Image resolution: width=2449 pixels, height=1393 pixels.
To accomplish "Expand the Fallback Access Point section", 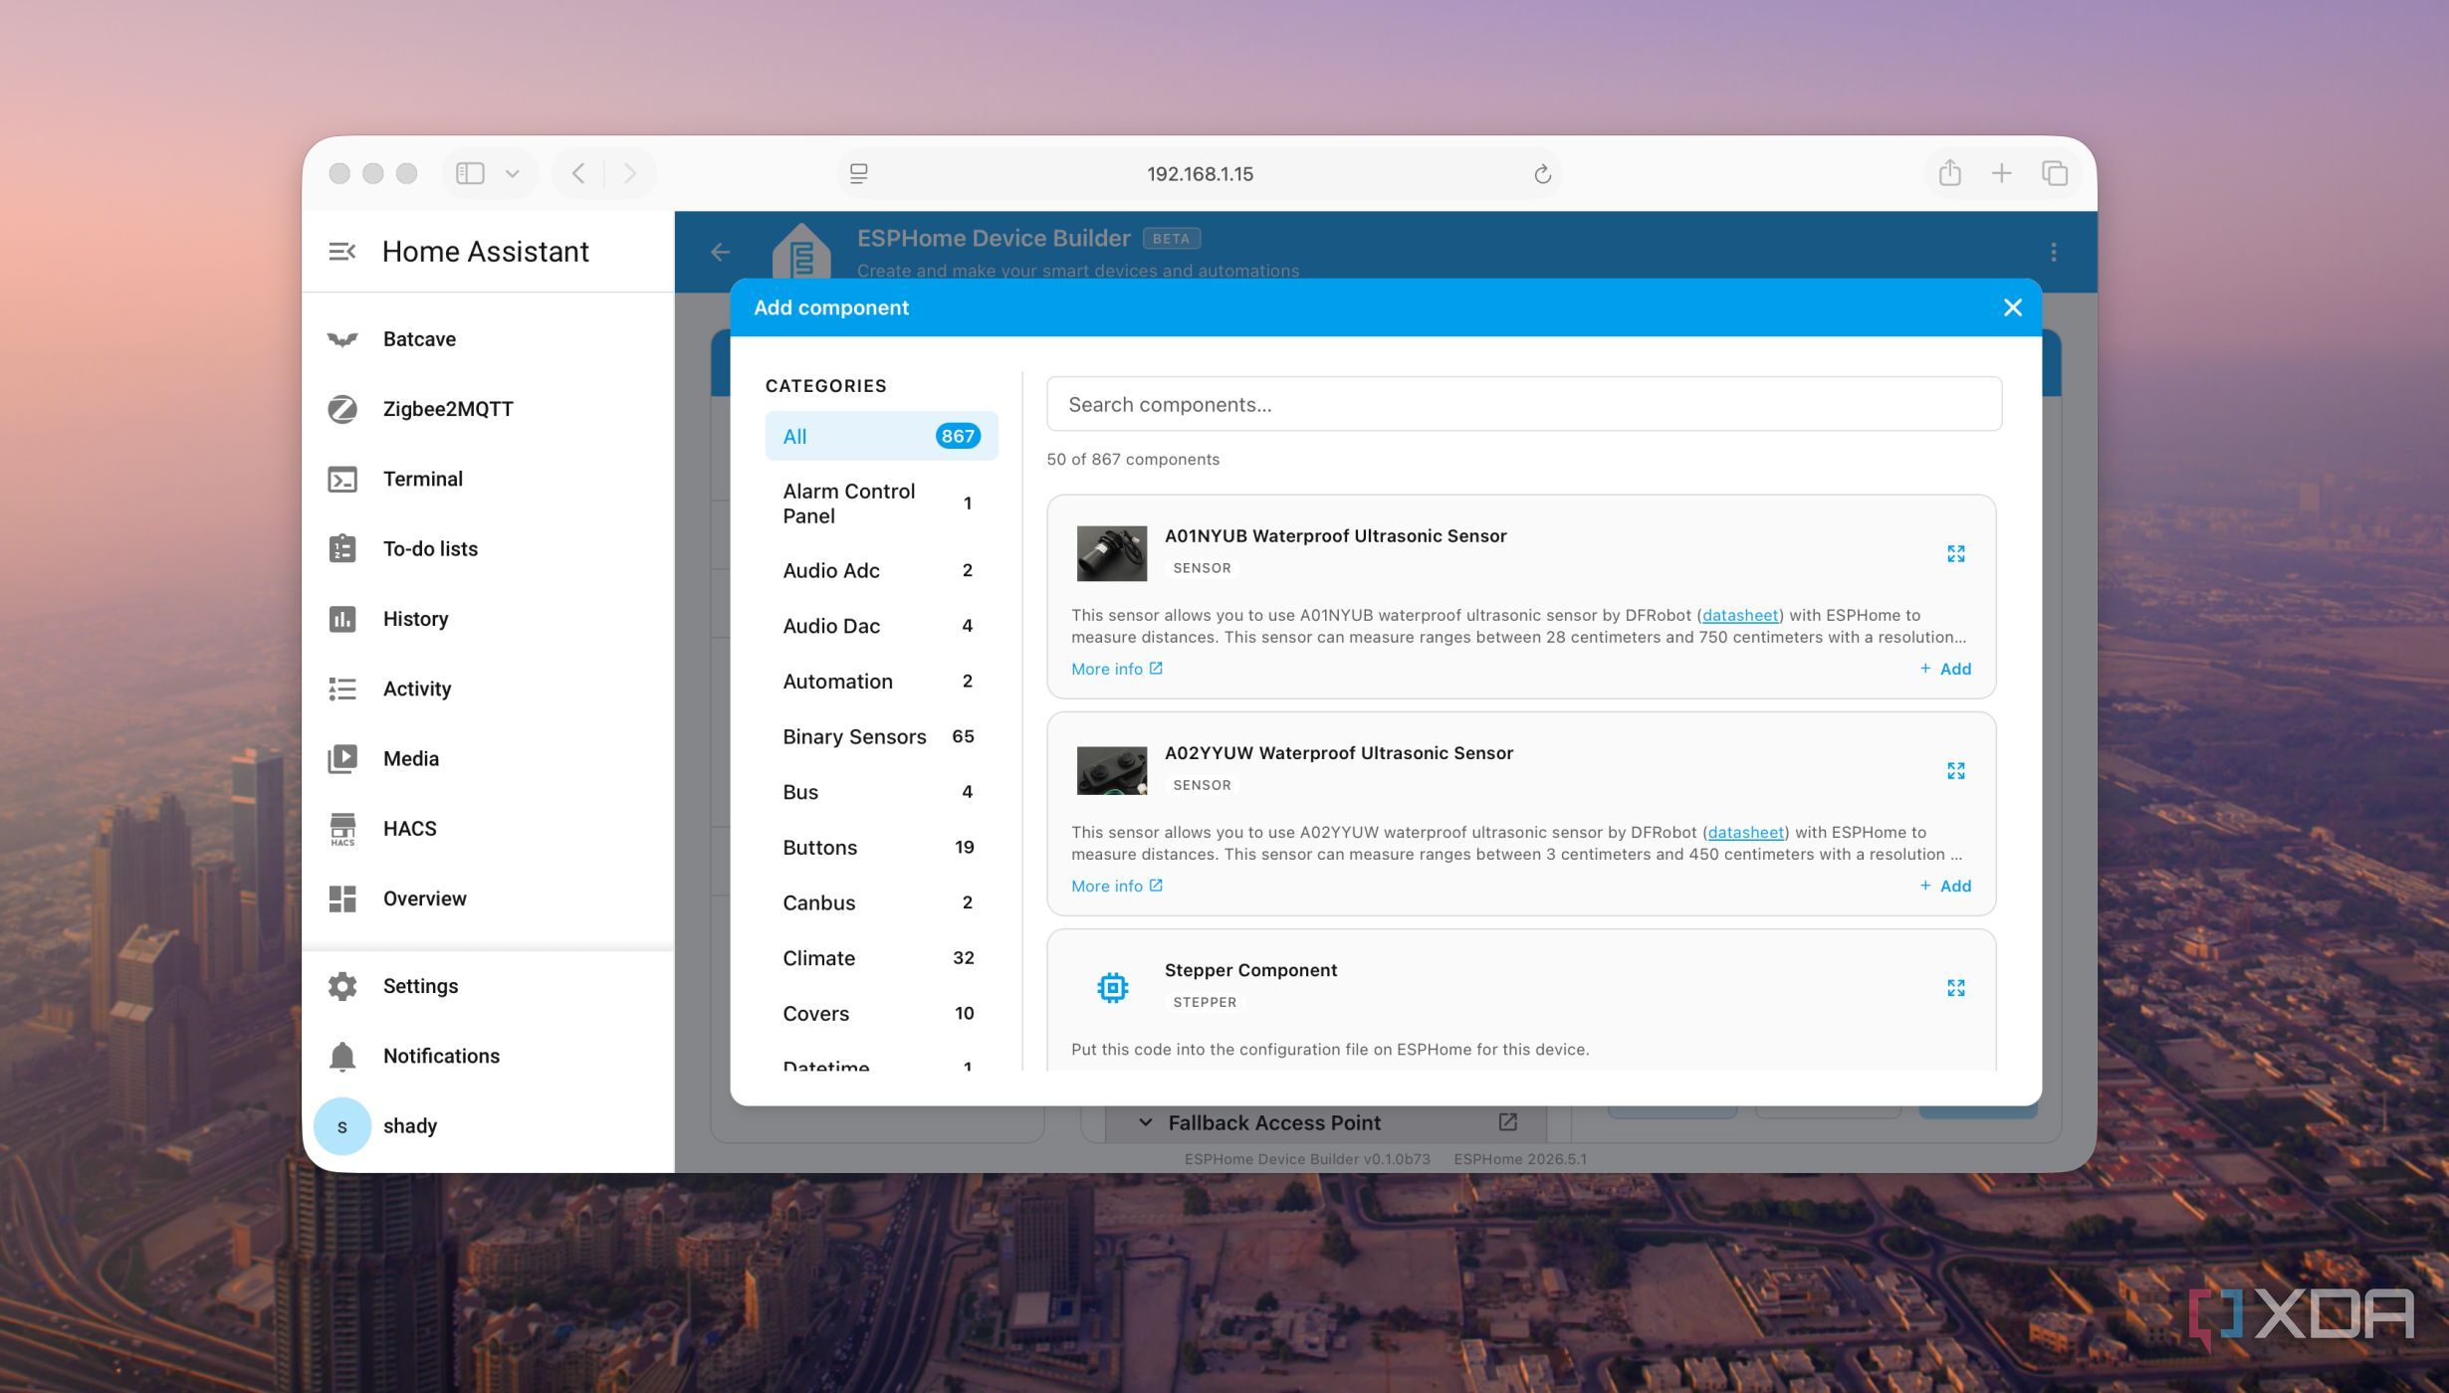I will point(1145,1122).
